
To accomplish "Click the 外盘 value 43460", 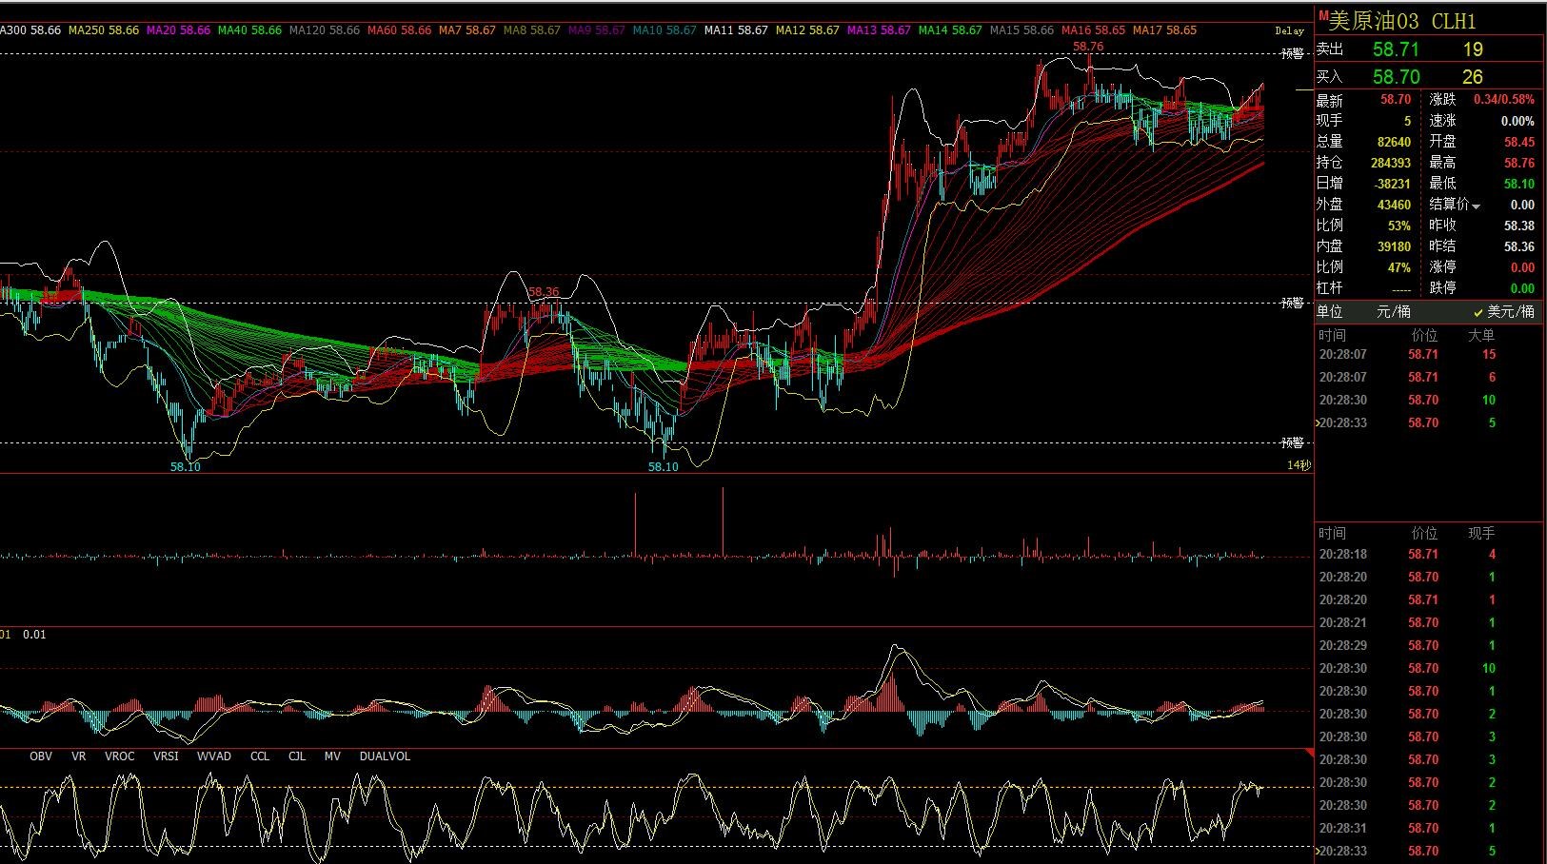I will tap(1395, 205).
